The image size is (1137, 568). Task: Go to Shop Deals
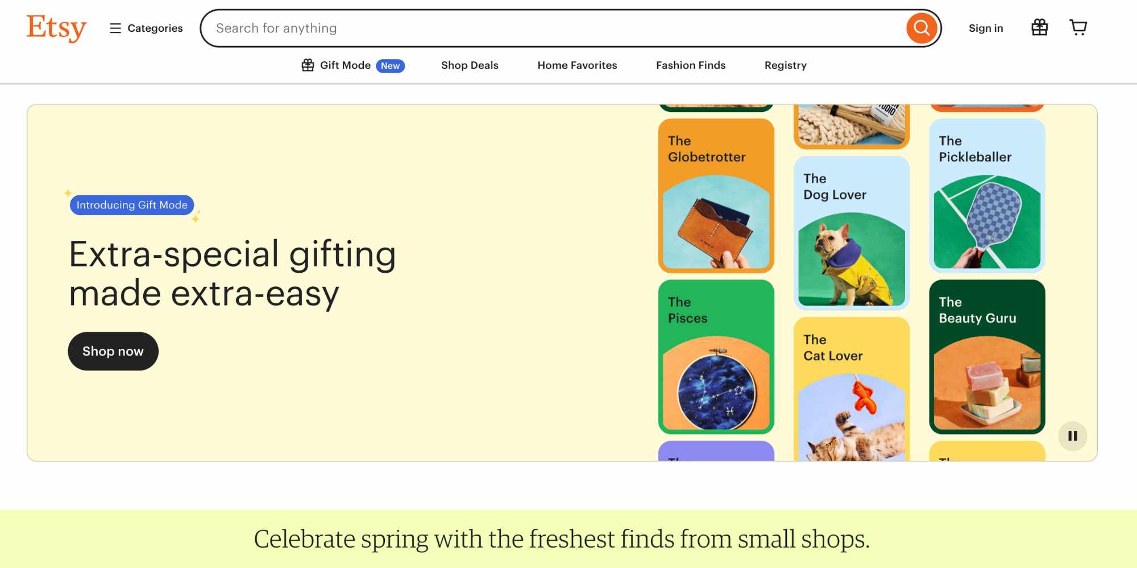point(470,65)
